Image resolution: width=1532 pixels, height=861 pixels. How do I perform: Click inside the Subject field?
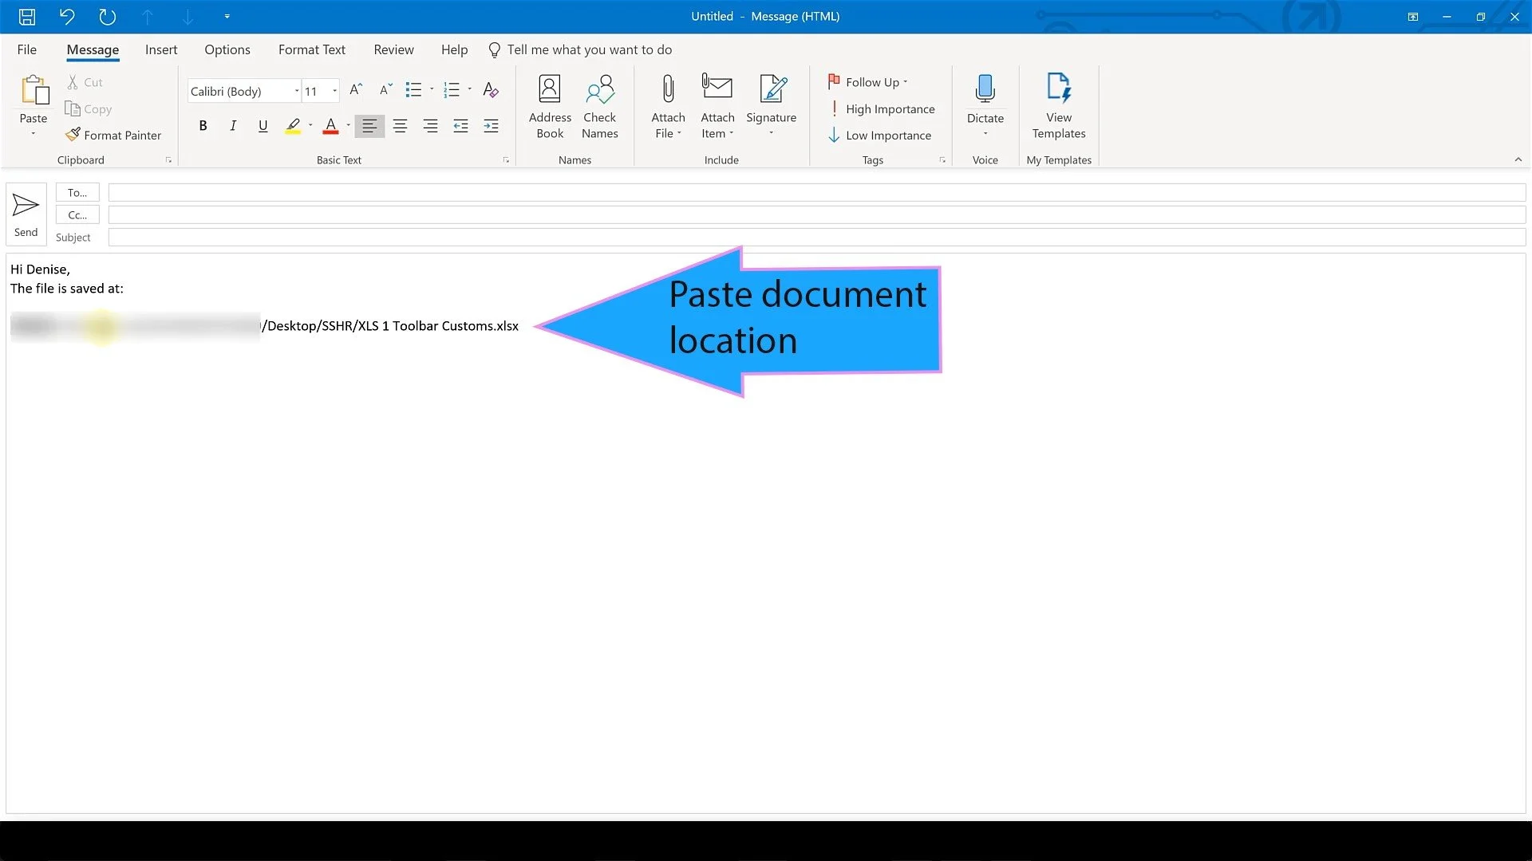479,237
